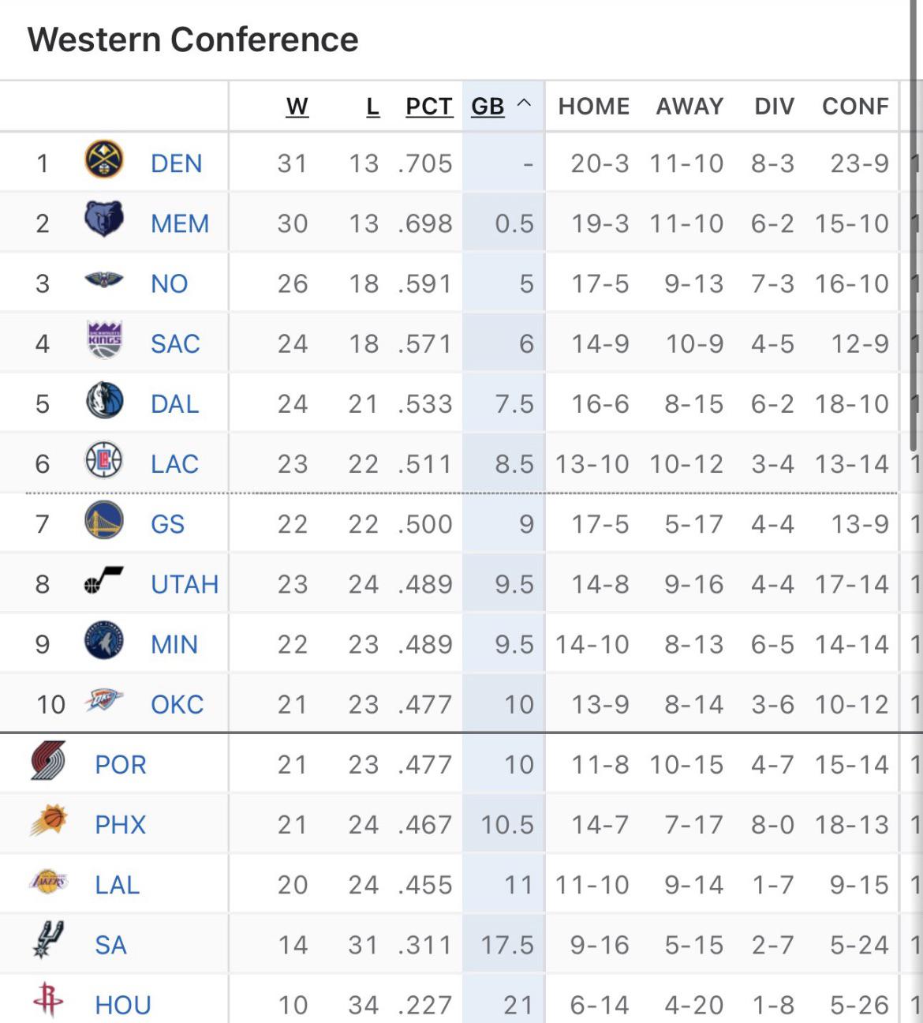Open the OKC team link
Image resolution: width=923 pixels, height=1023 pixels.
pyautogui.click(x=177, y=704)
